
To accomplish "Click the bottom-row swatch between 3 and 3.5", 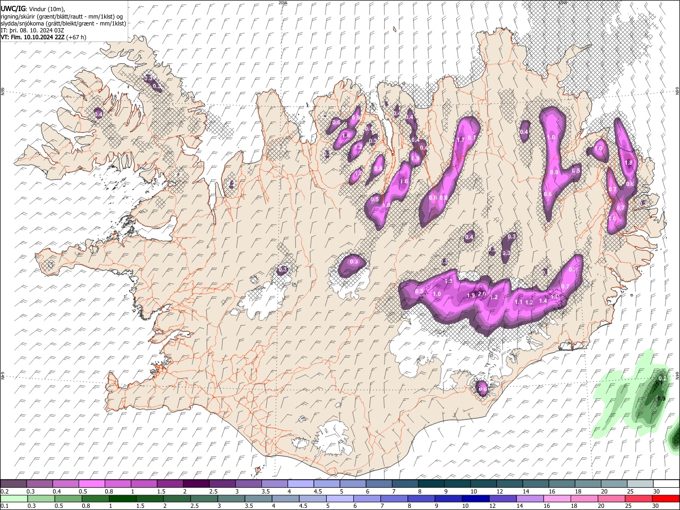I will 231,498.
